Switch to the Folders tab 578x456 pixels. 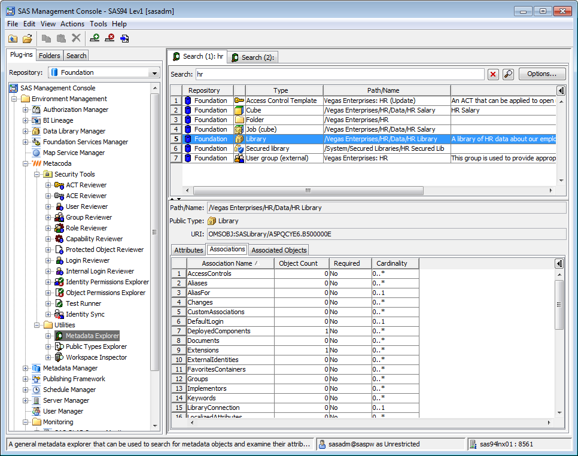click(x=50, y=56)
